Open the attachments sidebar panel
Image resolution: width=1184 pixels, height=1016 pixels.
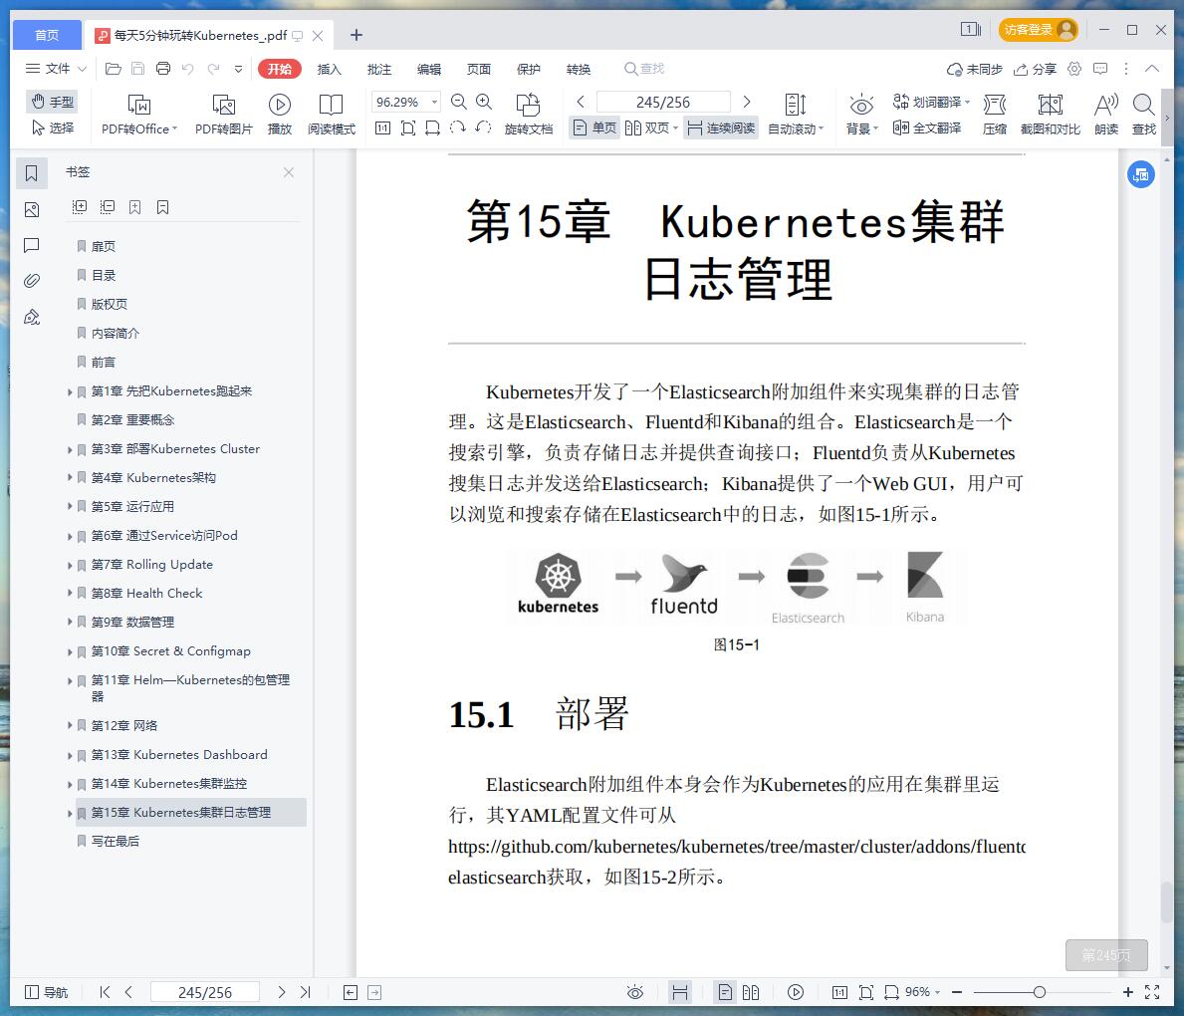pos(32,280)
